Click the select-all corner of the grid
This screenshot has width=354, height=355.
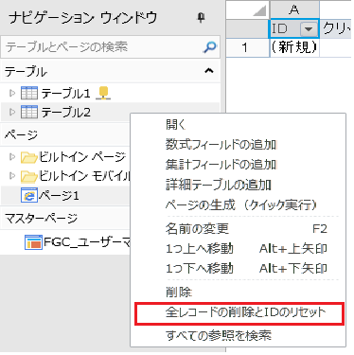pos(248,9)
